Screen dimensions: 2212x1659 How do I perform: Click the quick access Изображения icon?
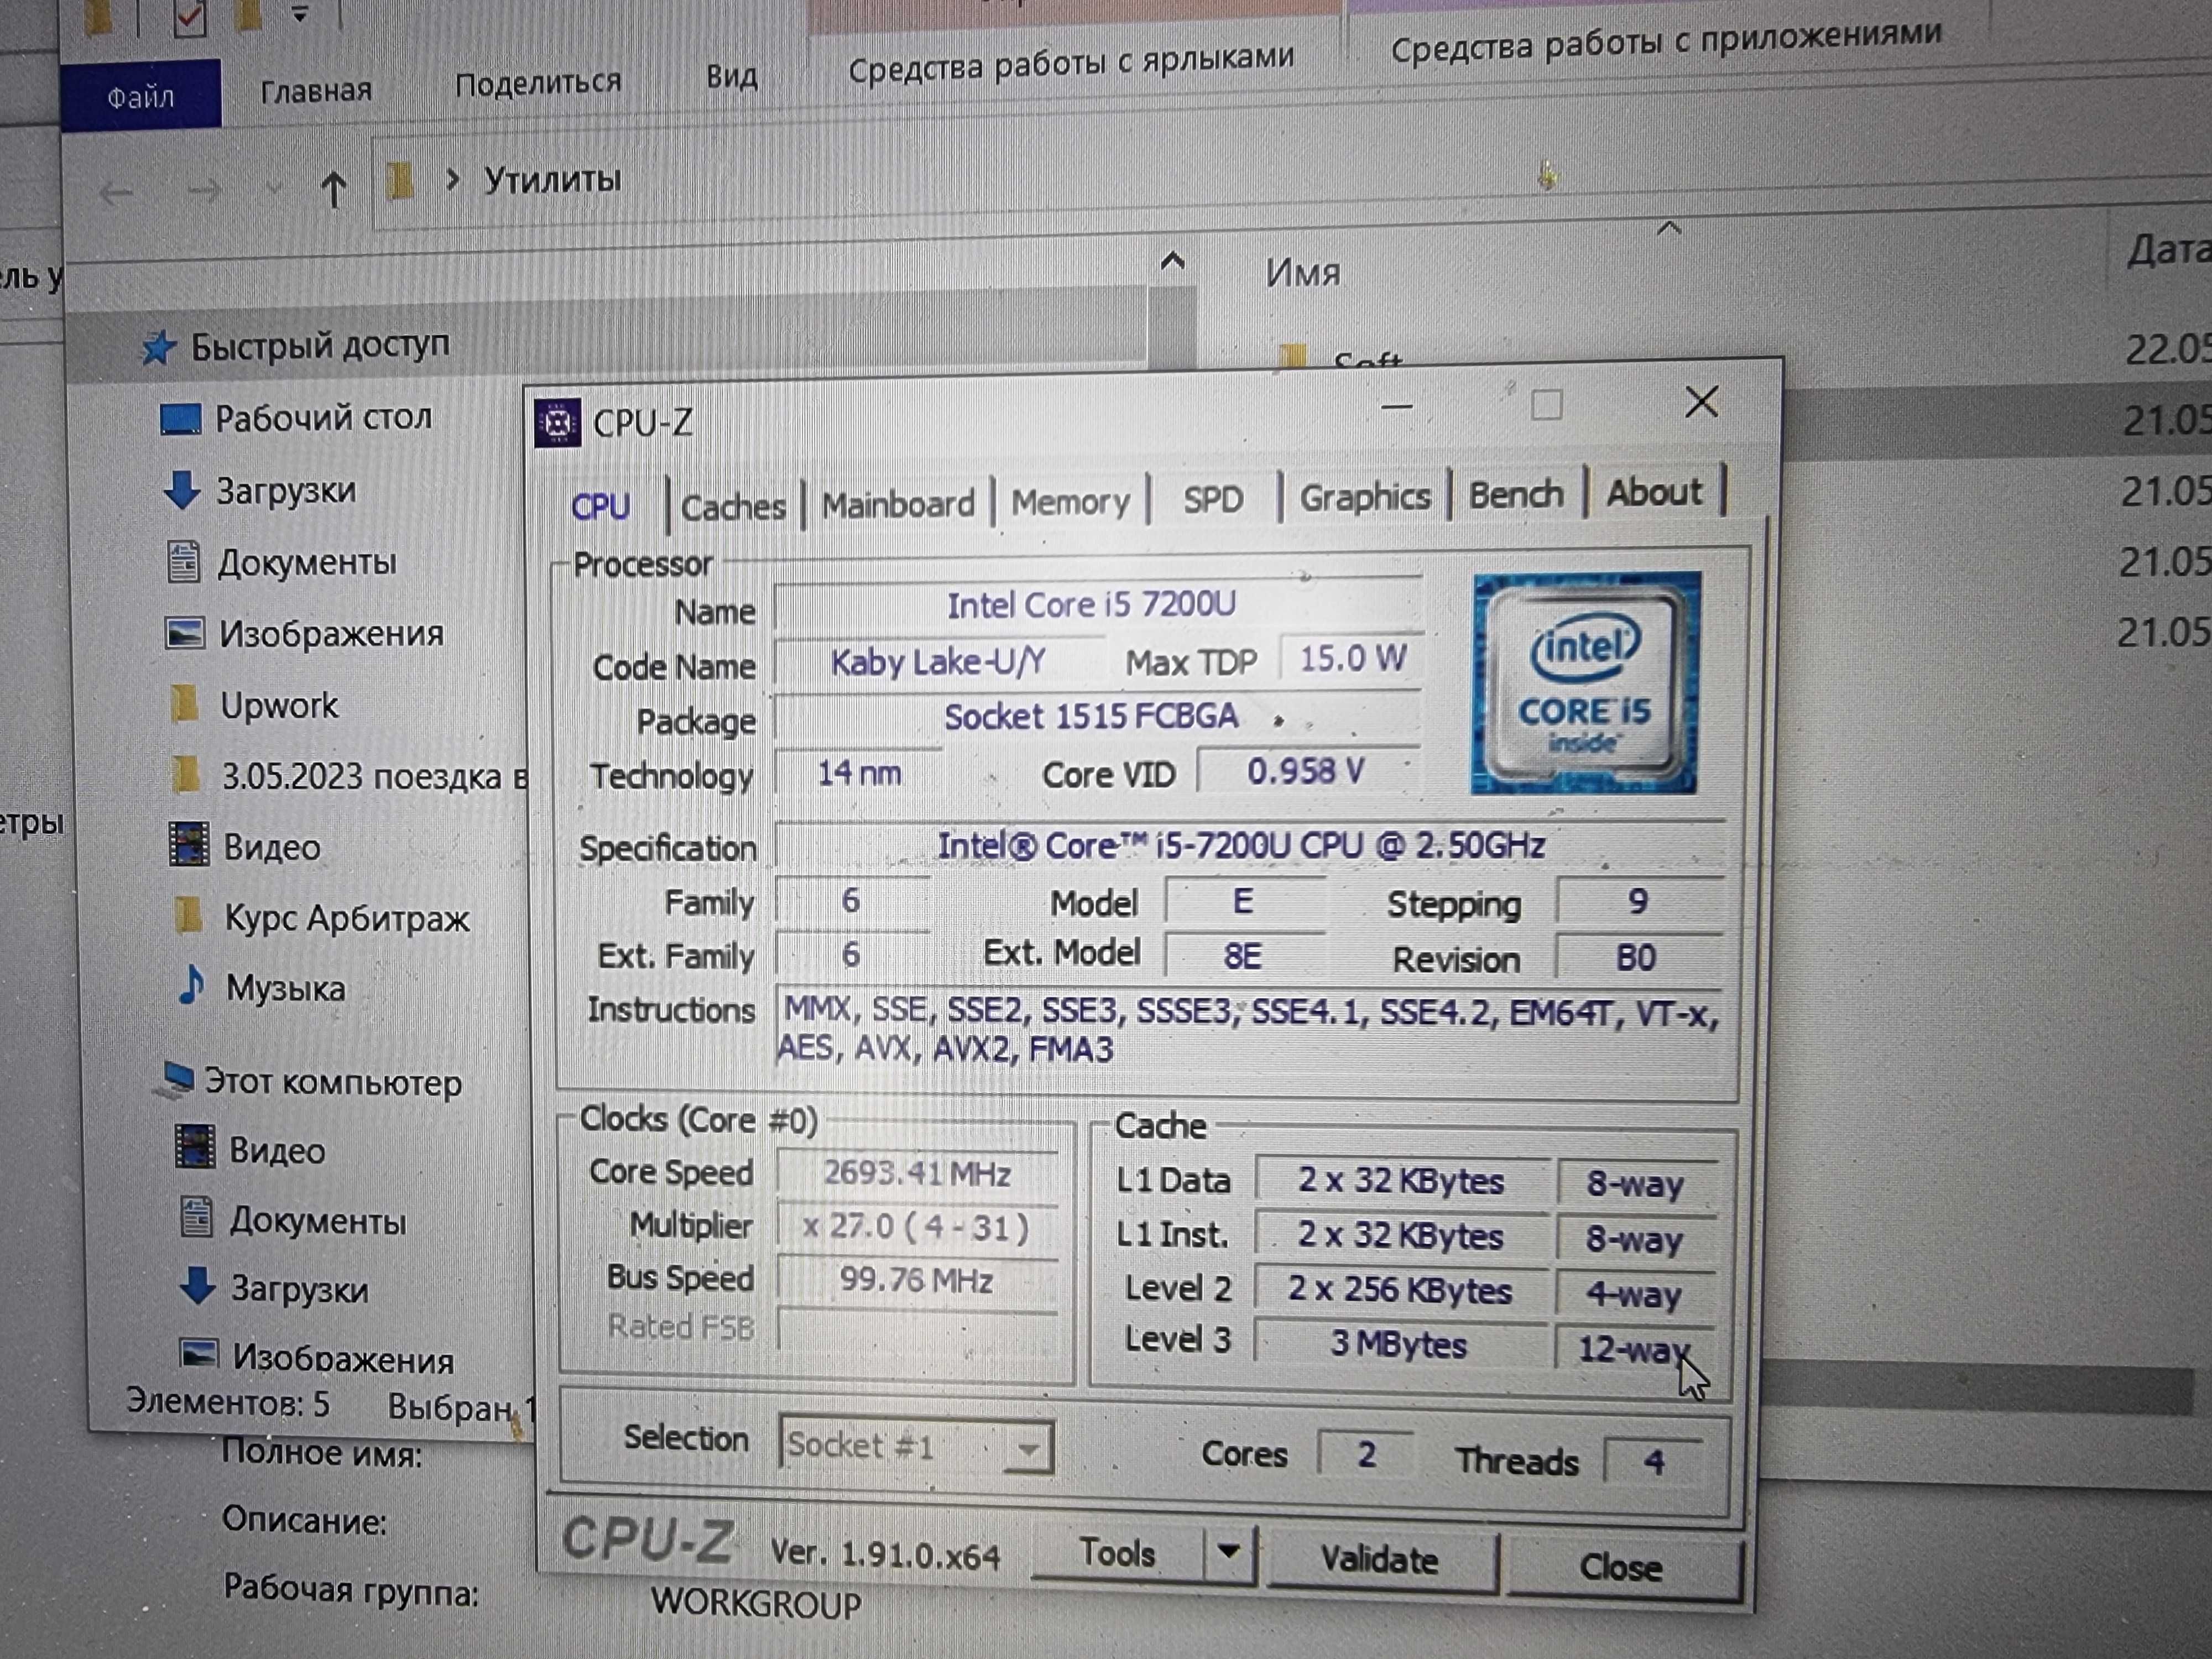coord(185,633)
